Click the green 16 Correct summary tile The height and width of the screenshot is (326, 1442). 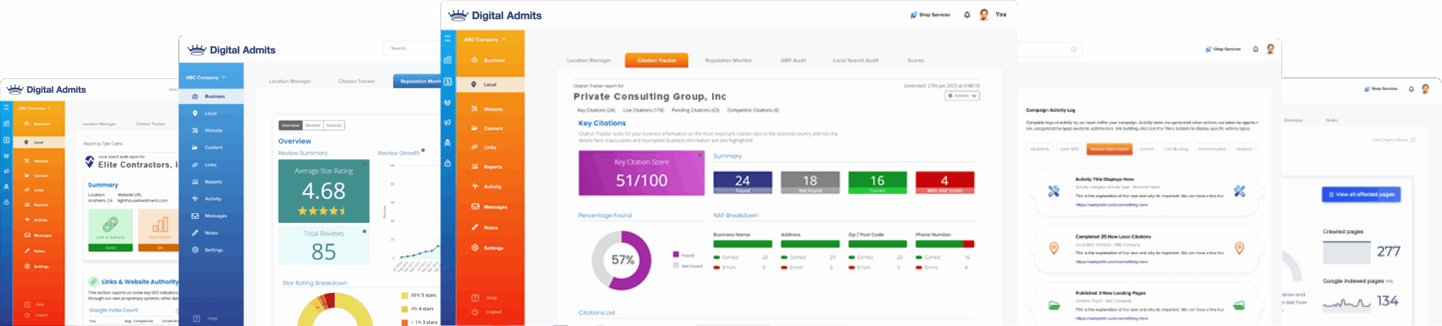click(878, 182)
